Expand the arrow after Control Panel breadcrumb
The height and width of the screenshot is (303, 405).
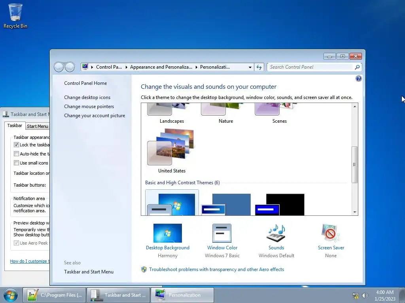click(x=126, y=67)
